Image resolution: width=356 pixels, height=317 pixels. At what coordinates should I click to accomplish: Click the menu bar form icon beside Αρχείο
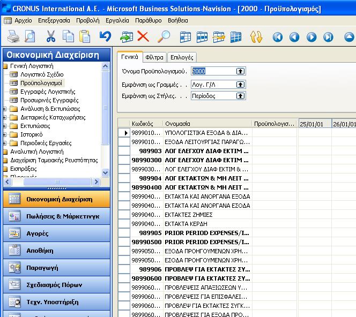point(8,21)
